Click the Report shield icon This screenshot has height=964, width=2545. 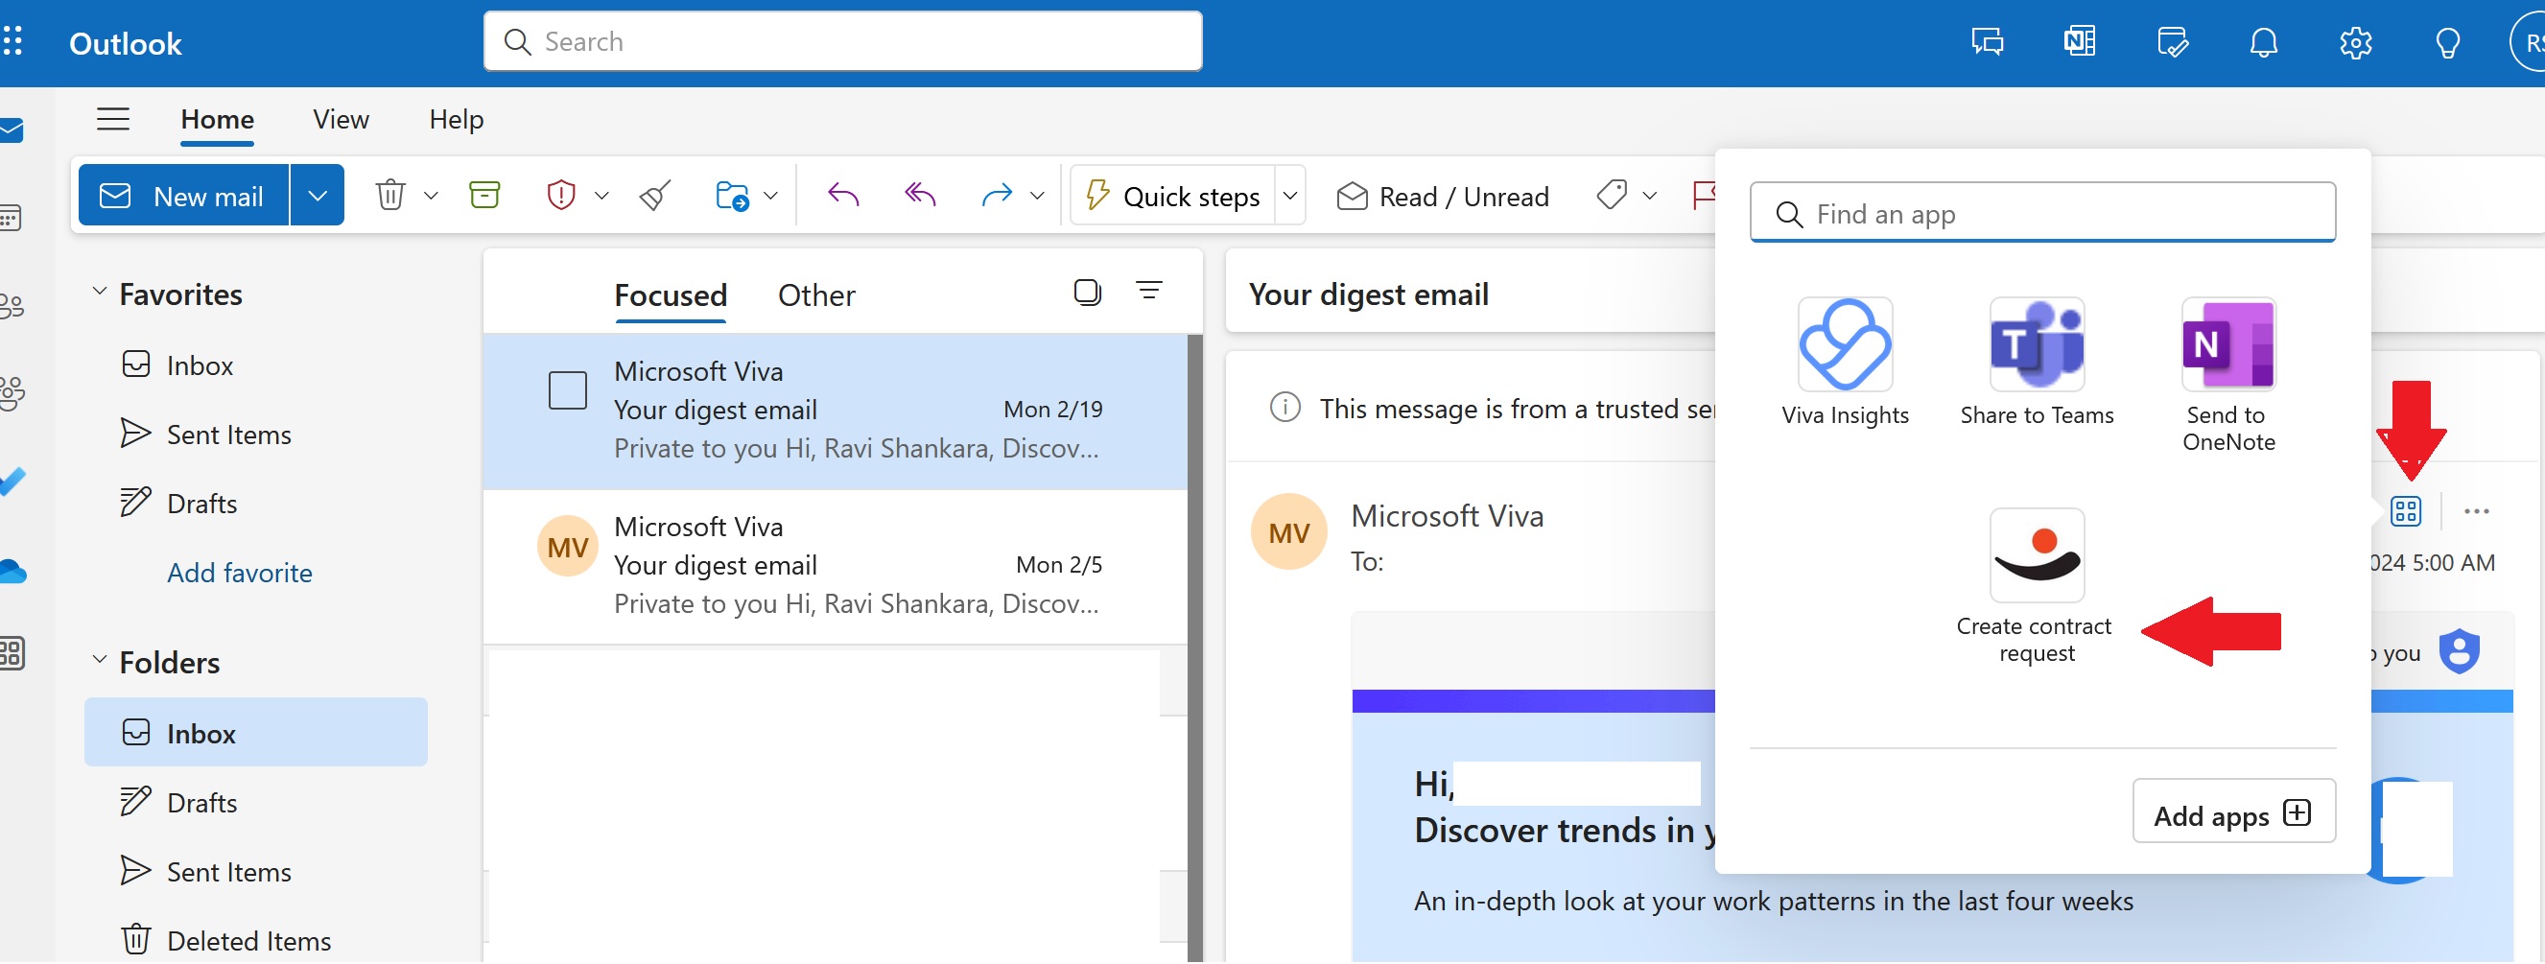[561, 196]
